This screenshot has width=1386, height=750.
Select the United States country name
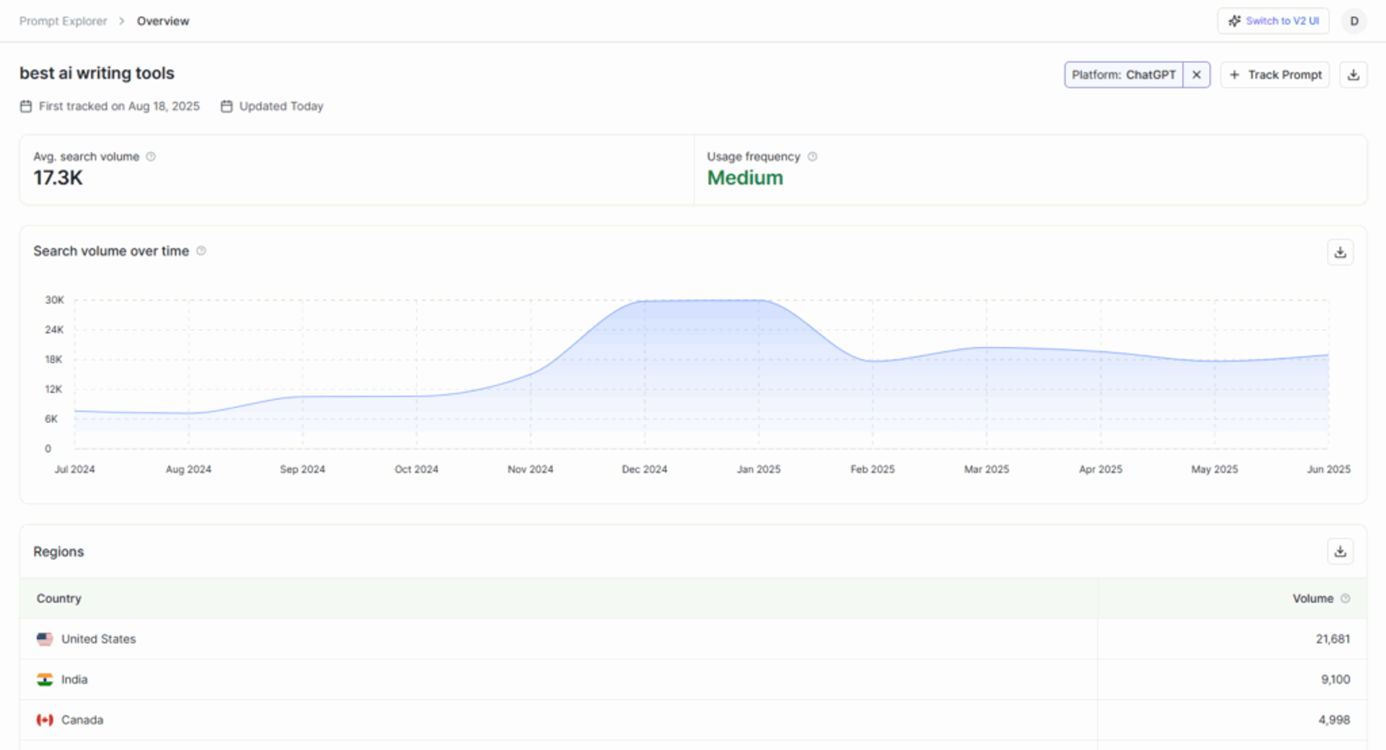click(98, 639)
